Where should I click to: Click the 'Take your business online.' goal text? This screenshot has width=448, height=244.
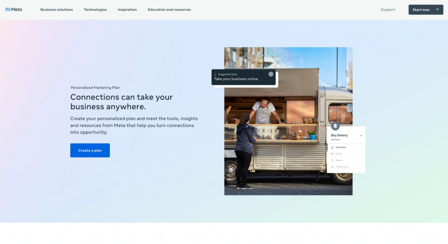(236, 79)
